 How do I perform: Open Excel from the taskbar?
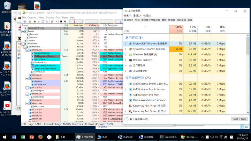point(23,137)
